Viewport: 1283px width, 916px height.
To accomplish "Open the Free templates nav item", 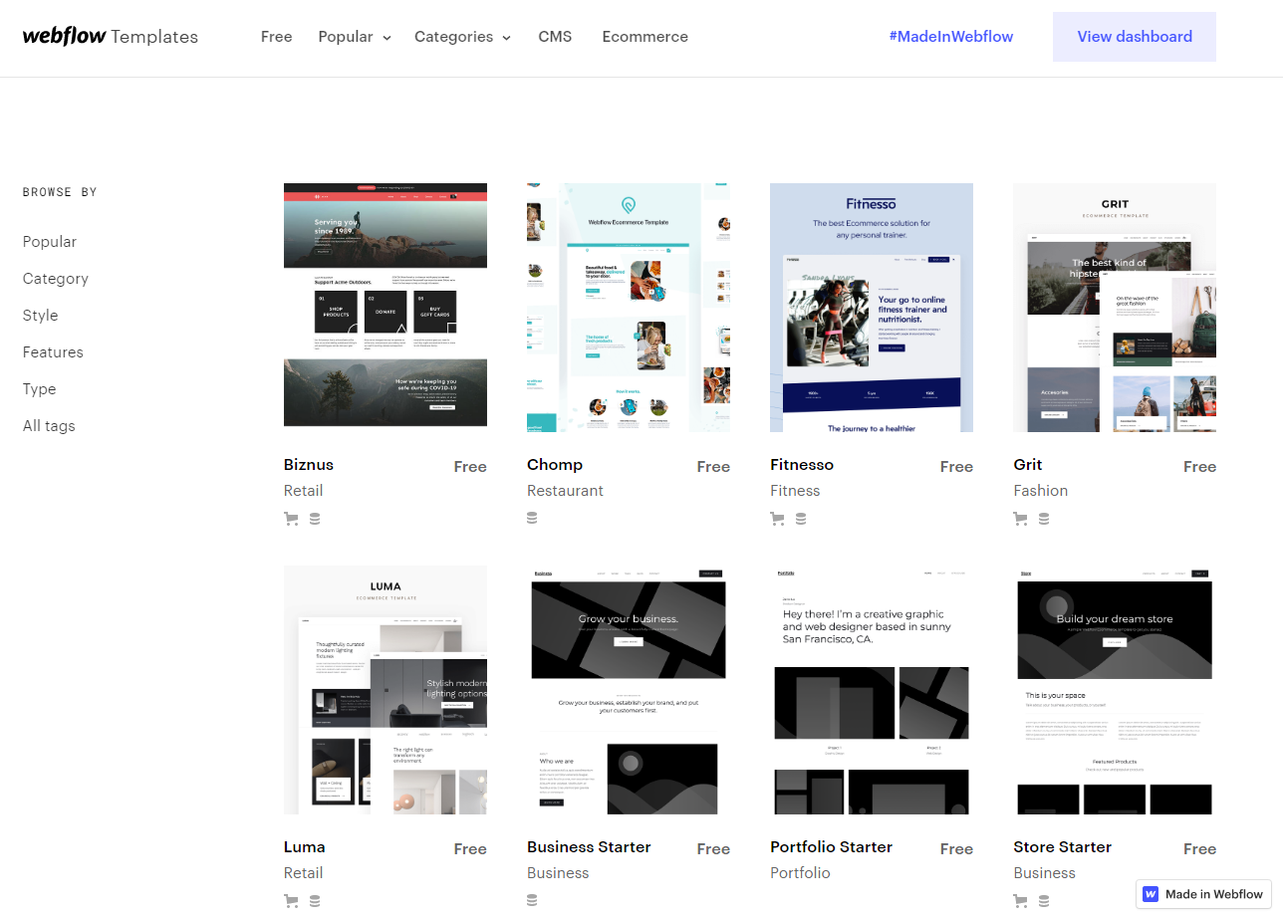I will (x=277, y=37).
